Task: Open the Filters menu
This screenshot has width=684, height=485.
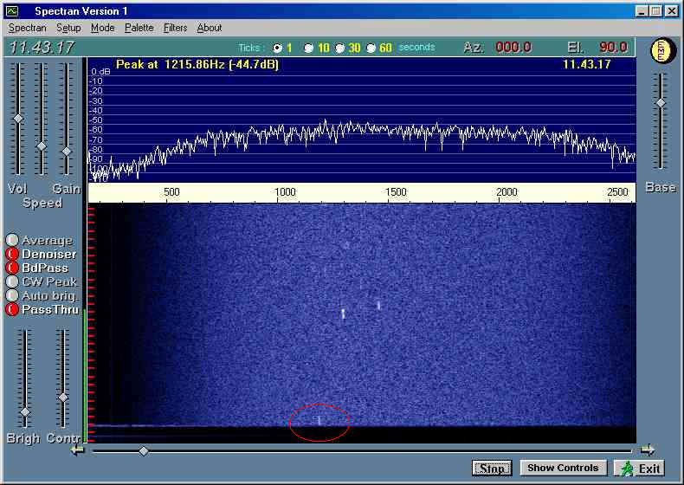Action: tap(176, 28)
